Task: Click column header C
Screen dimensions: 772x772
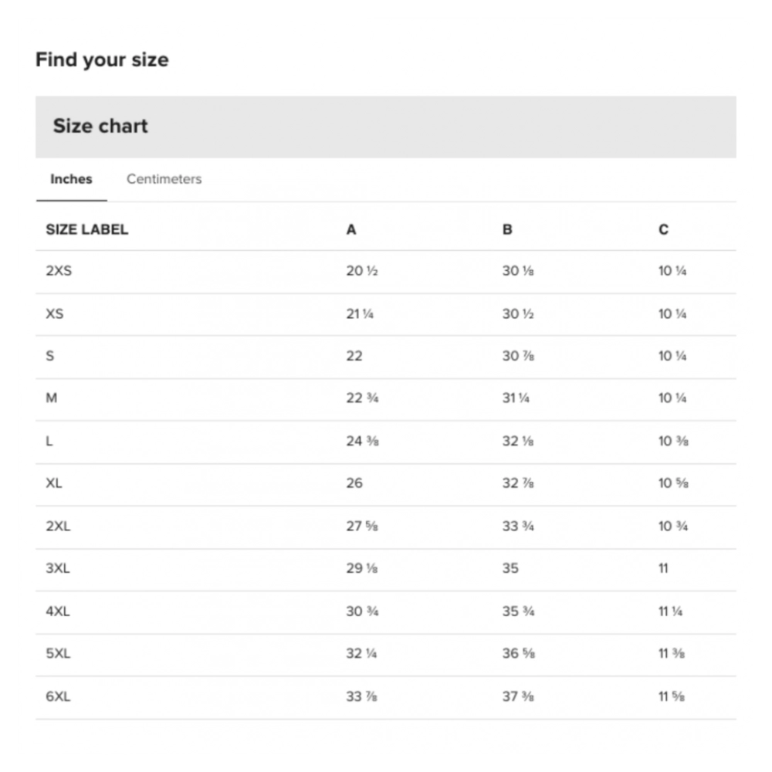Action: [663, 229]
